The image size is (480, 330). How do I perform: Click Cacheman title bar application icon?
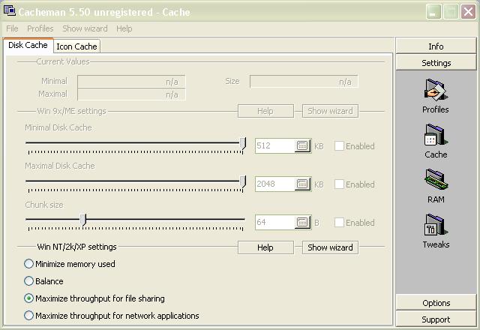(9, 10)
